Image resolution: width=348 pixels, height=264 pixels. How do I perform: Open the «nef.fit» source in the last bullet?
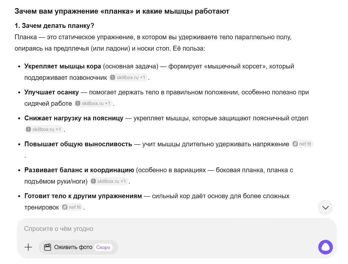(x=73, y=207)
